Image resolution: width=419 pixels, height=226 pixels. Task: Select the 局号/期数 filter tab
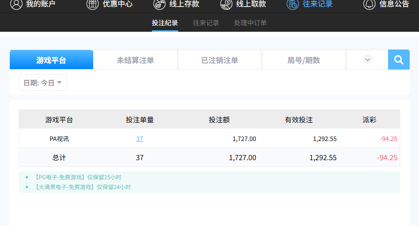point(303,60)
